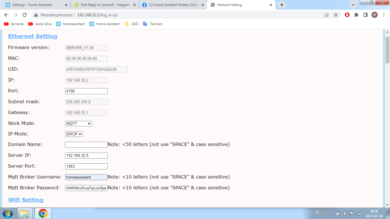Toggle the browser side panel icon
The width and height of the screenshot is (390, 219).
pos(365,15)
